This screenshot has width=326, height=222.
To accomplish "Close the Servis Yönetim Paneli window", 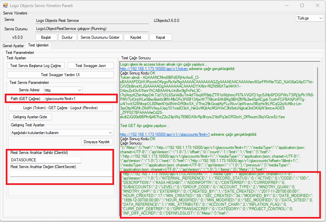I will click(x=318, y=5).
